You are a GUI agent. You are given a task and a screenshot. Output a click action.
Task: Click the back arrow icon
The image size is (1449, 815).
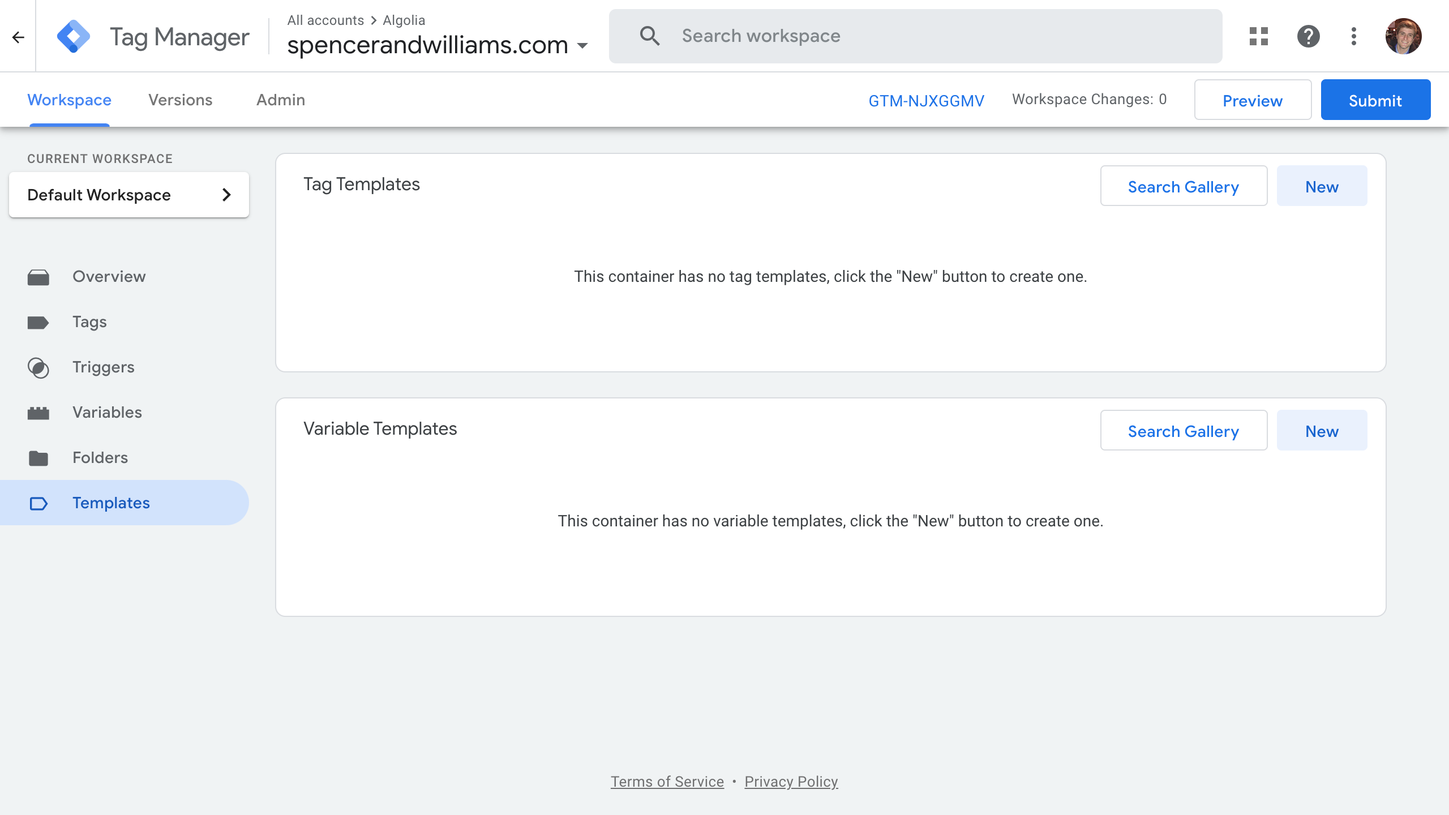tap(18, 37)
